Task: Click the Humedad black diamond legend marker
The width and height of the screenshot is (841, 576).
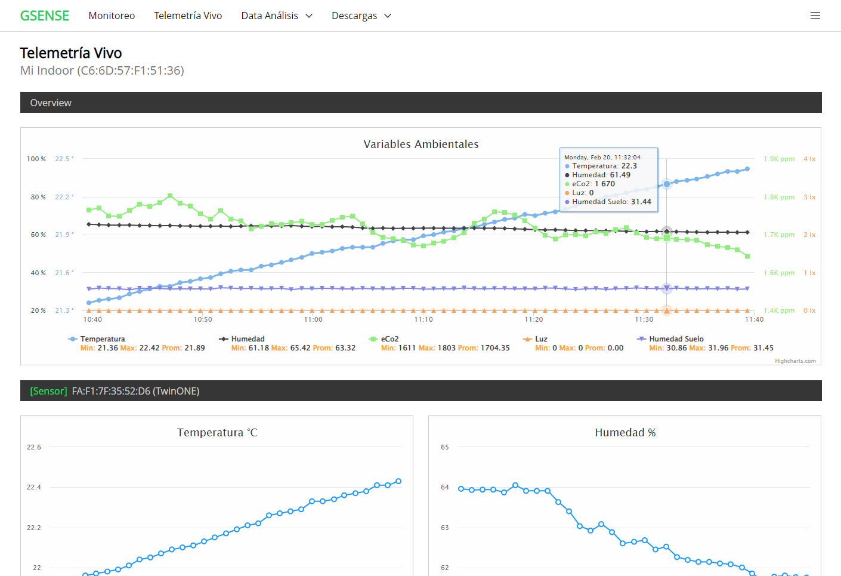Action: 224,339
